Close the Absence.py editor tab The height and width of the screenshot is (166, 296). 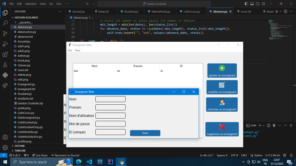[230, 11]
